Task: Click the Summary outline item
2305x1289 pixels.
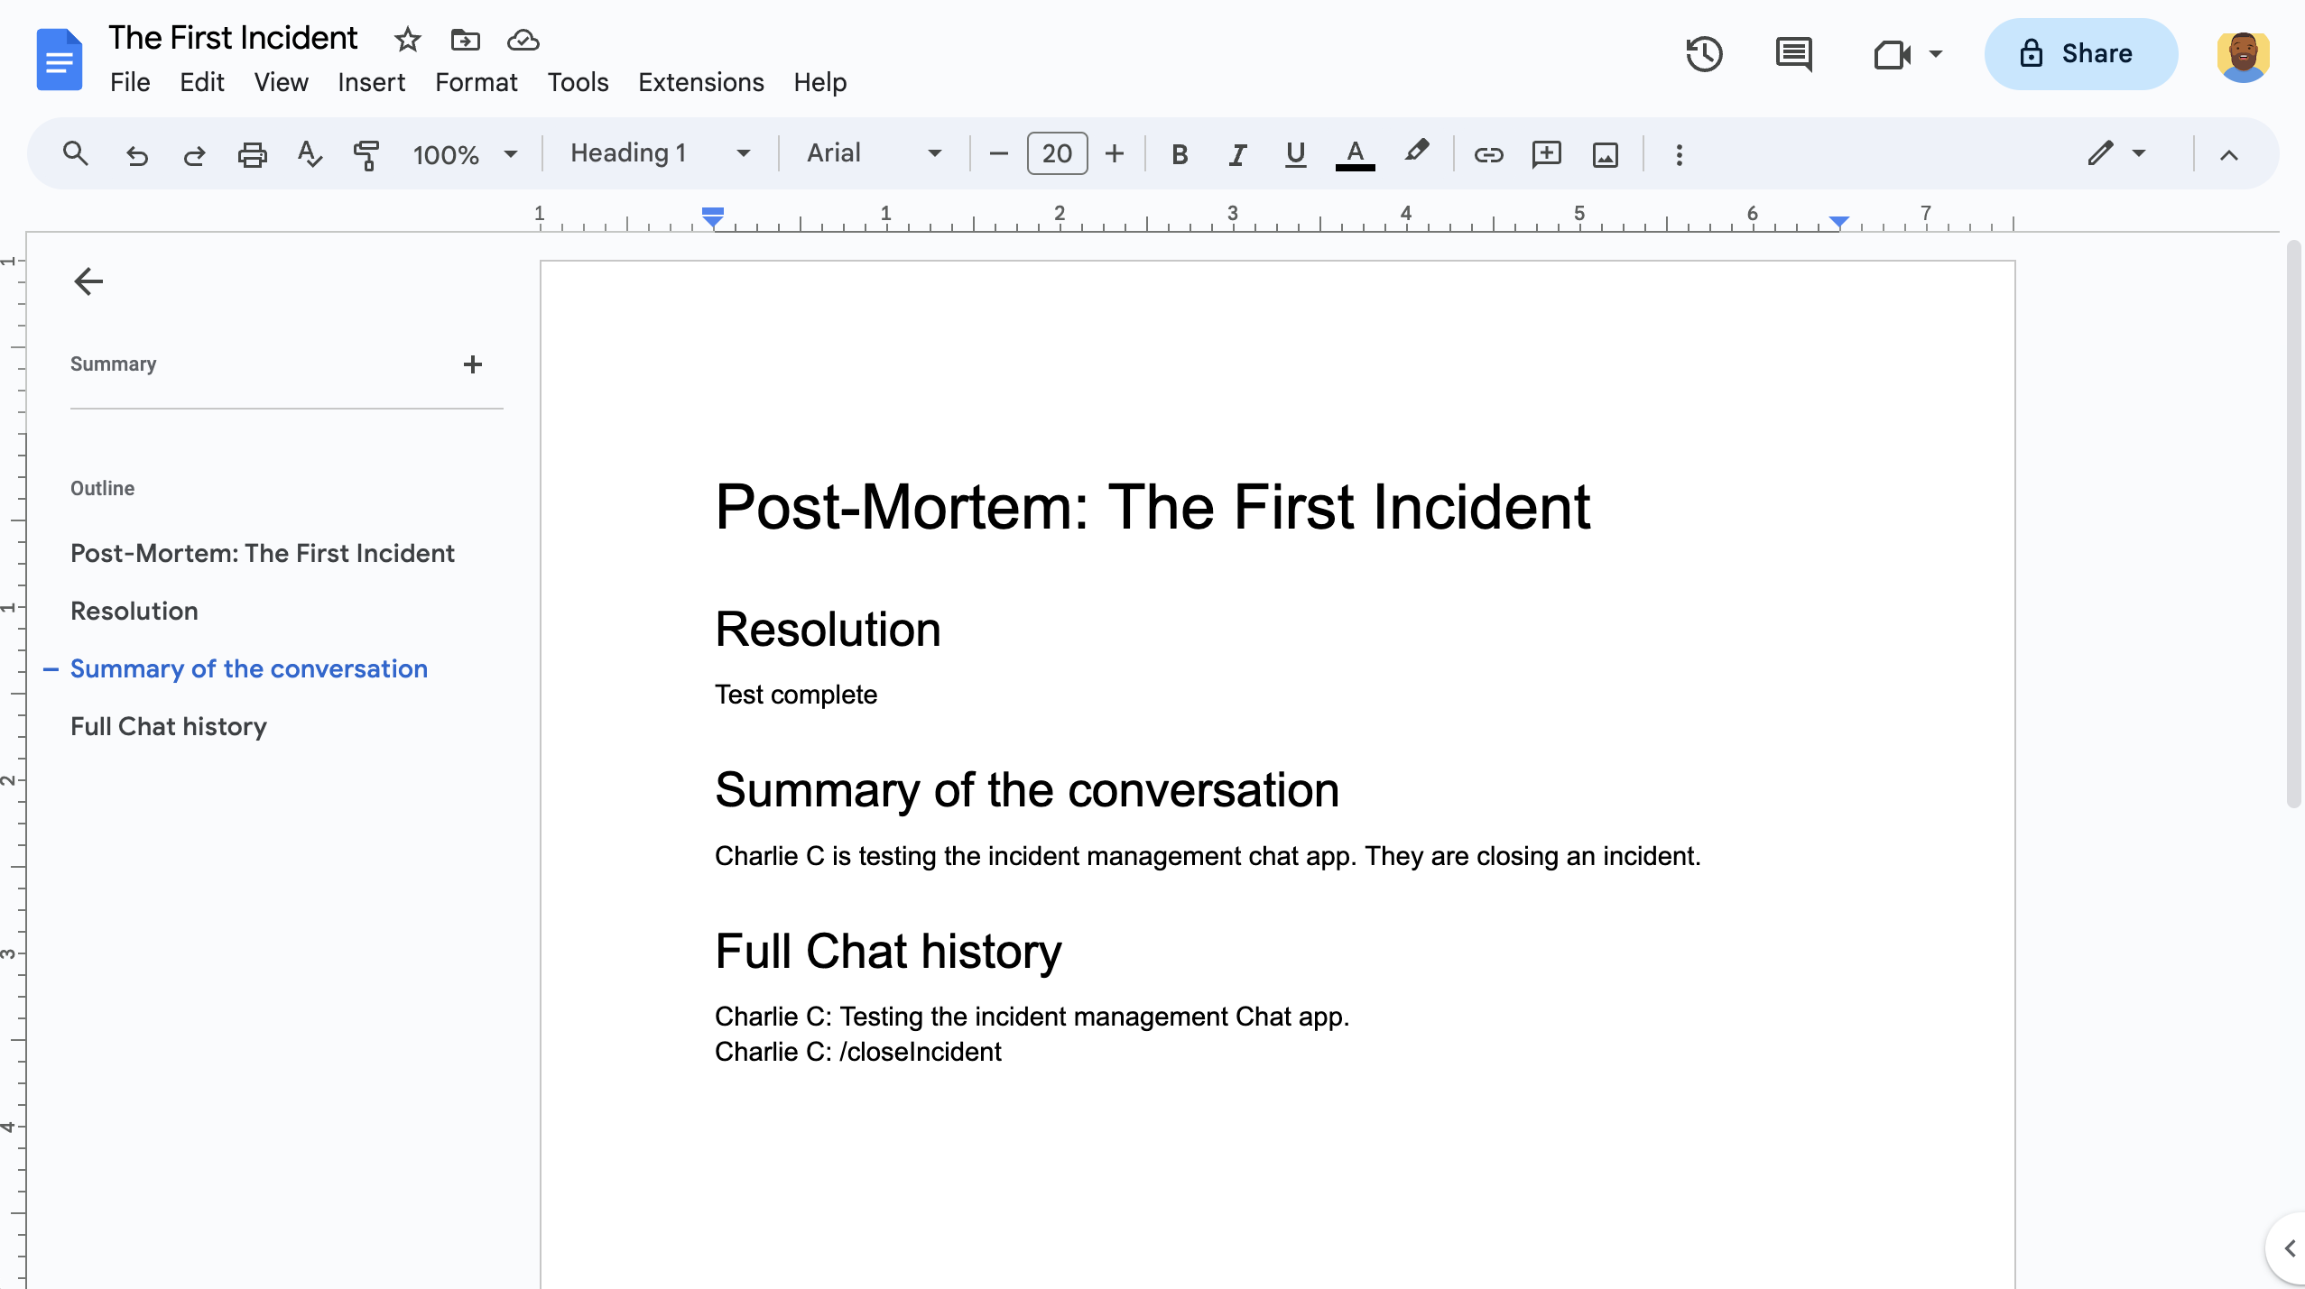Action: (x=114, y=364)
